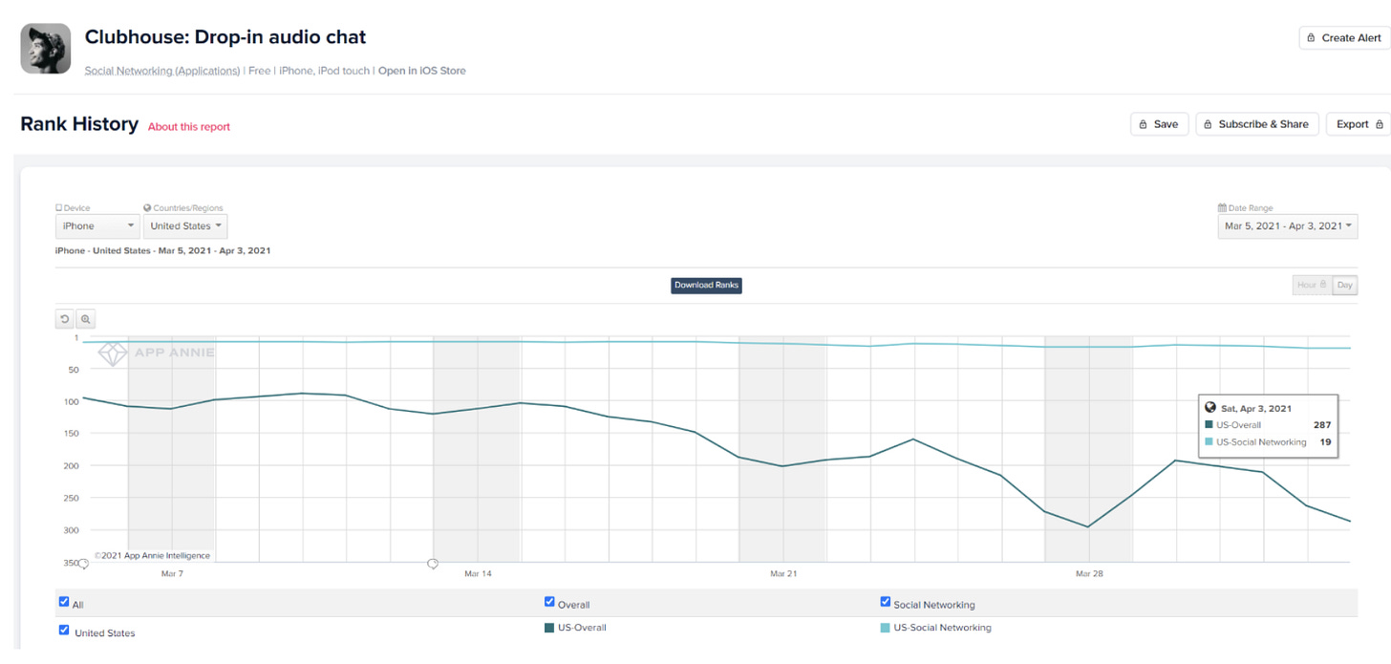Click the Mar 28 axis label
The image size is (1391, 664).
tap(1089, 574)
